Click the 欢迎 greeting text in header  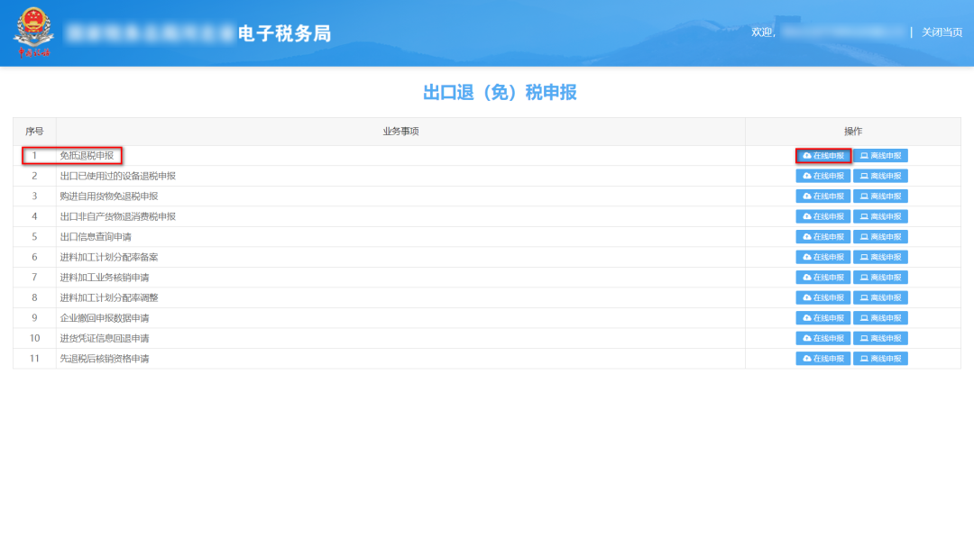click(x=764, y=32)
